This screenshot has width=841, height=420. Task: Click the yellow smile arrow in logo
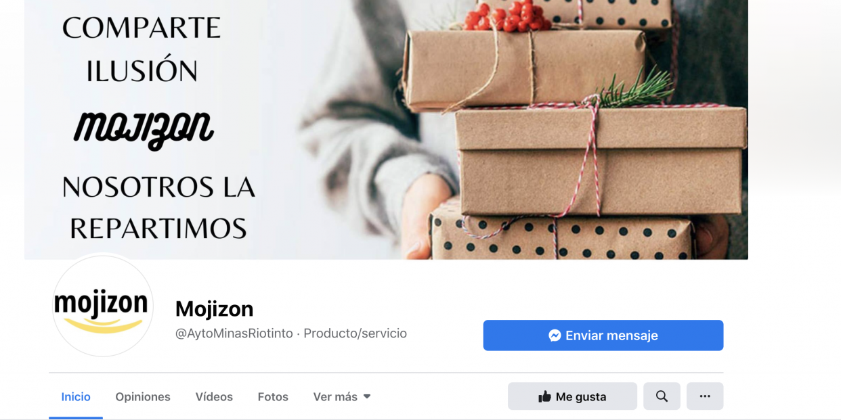click(x=102, y=325)
